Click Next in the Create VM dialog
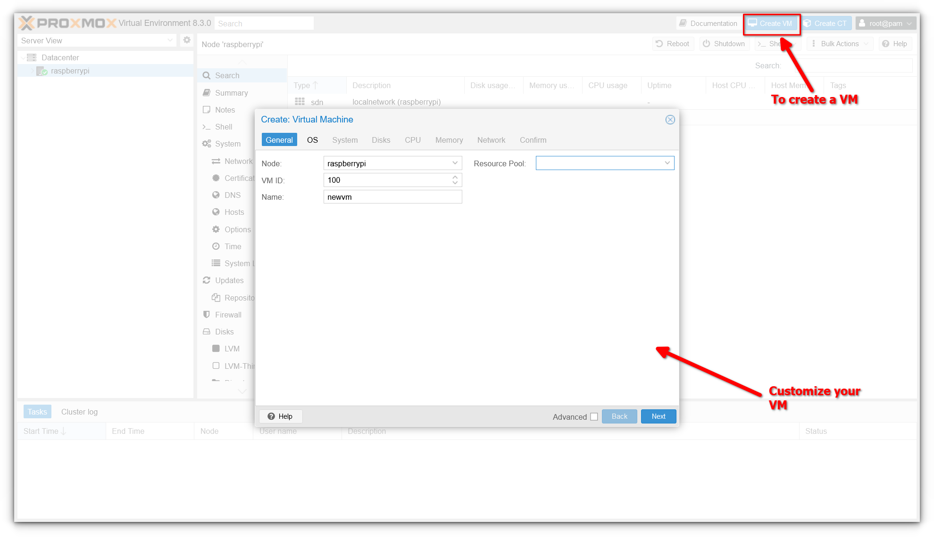934x537 pixels. pyautogui.click(x=658, y=416)
